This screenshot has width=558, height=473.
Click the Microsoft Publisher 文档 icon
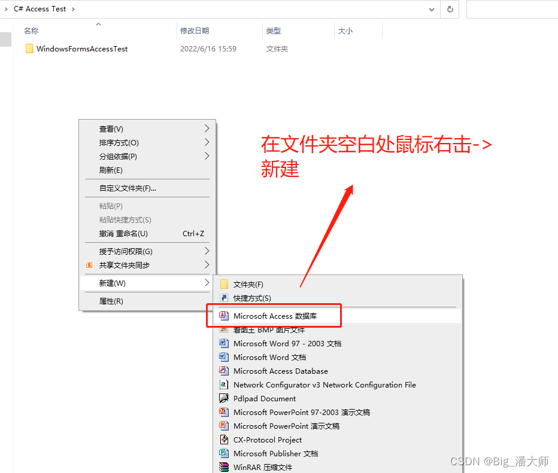(x=224, y=453)
